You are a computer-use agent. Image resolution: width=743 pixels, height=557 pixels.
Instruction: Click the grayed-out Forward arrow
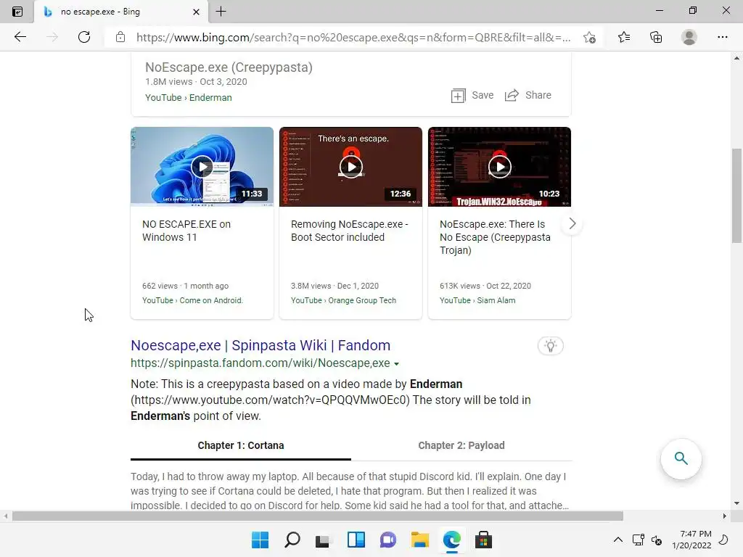click(x=52, y=37)
